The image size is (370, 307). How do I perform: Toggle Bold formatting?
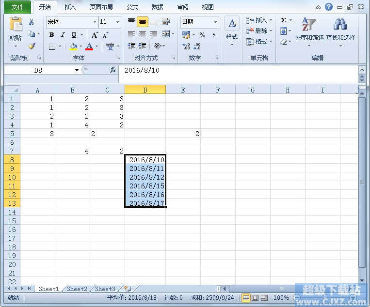pyautogui.click(x=51, y=35)
